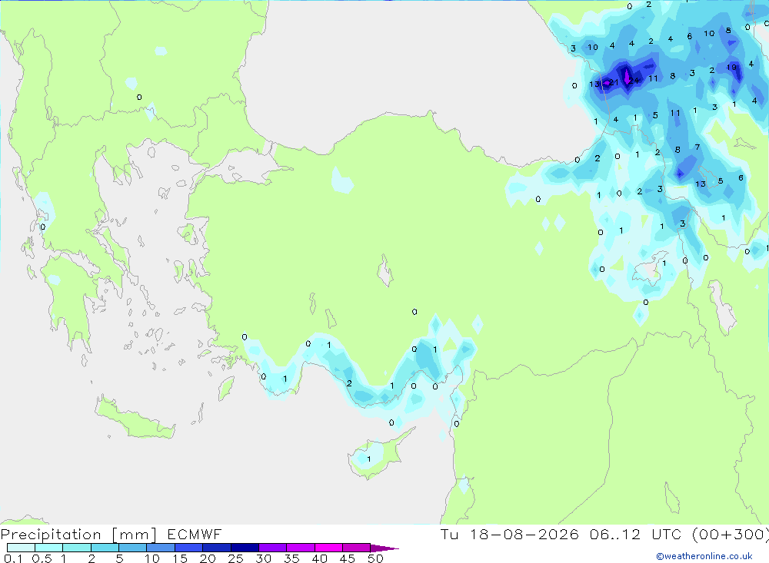Viewport: 769px width, 563px height.
Task: Click the '1' value over Cyprus
Action: click(369, 459)
